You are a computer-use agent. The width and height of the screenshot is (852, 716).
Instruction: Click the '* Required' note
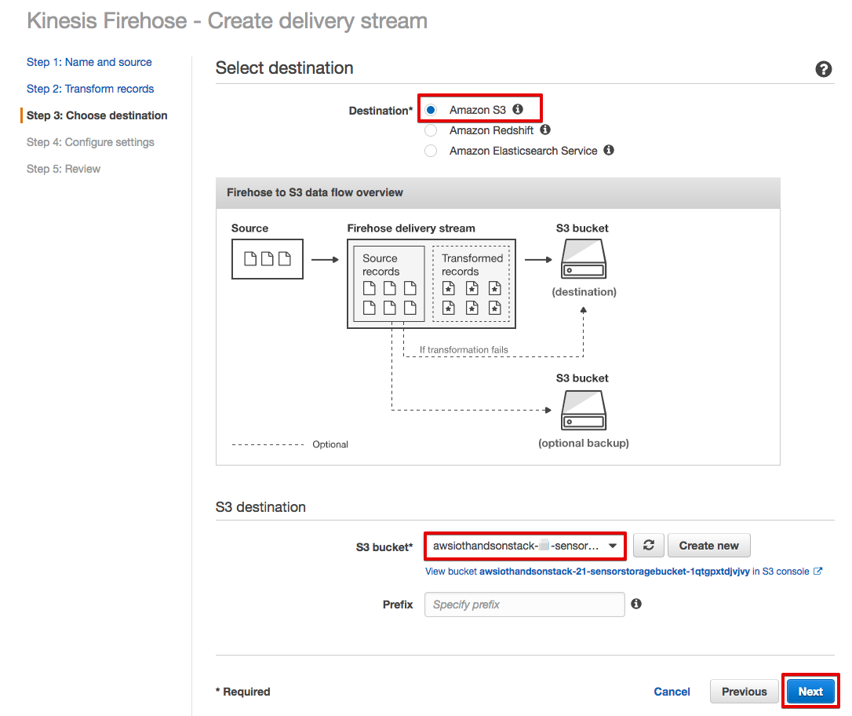243,692
